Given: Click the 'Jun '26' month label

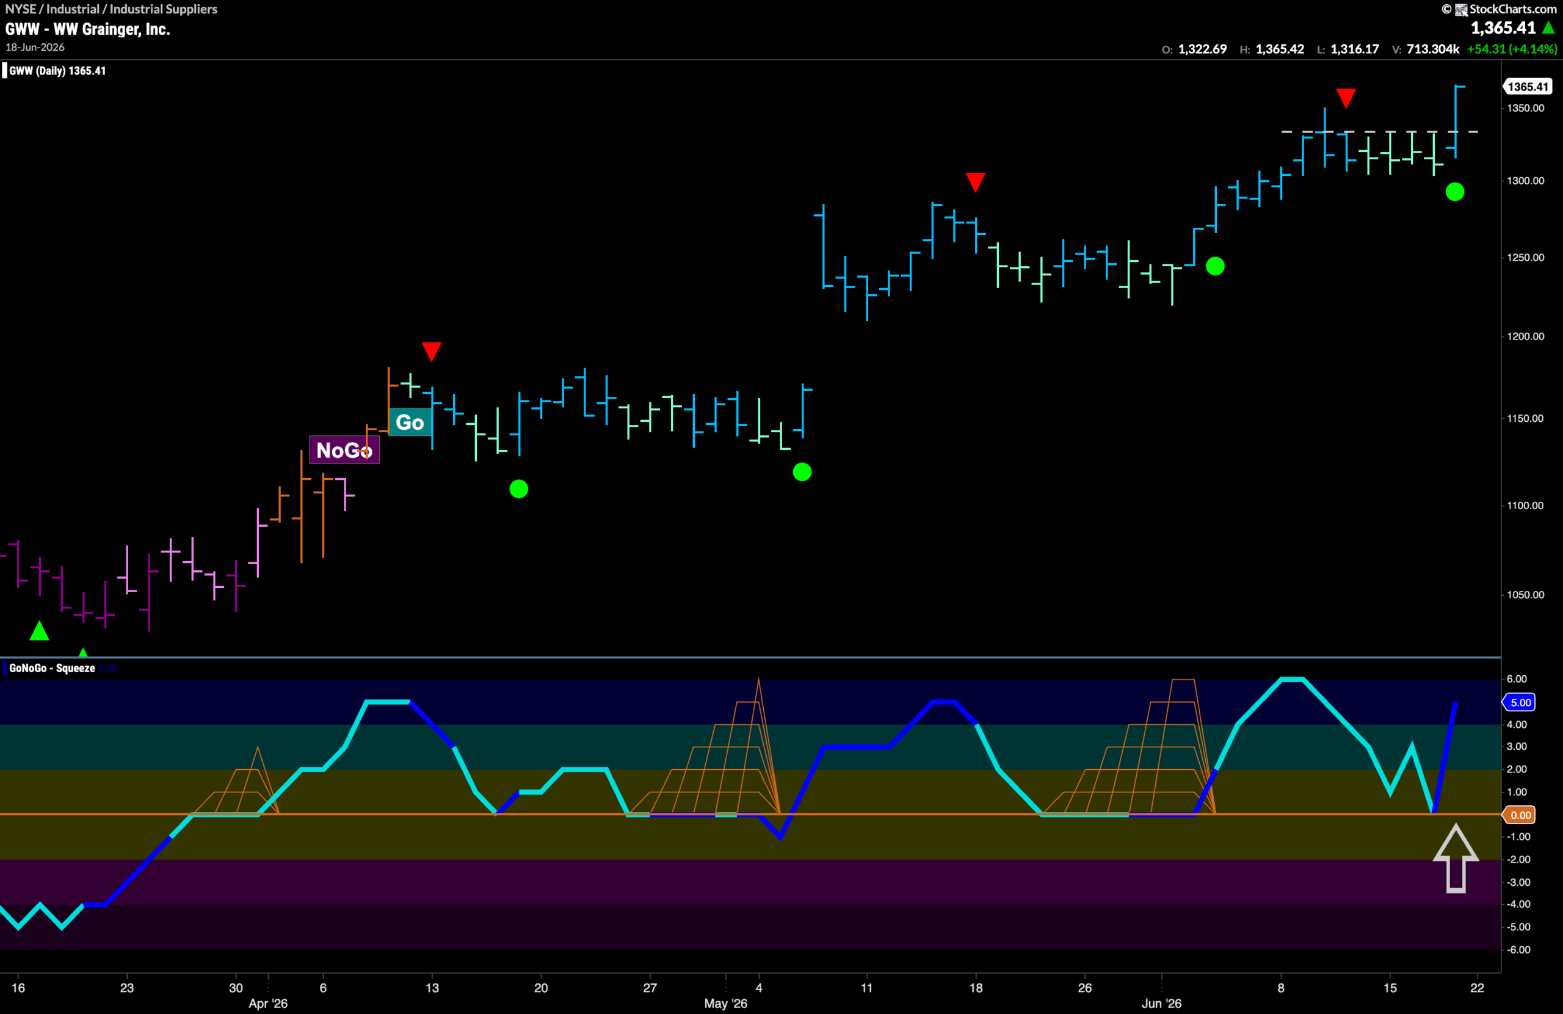Looking at the screenshot, I should pos(1161,1004).
